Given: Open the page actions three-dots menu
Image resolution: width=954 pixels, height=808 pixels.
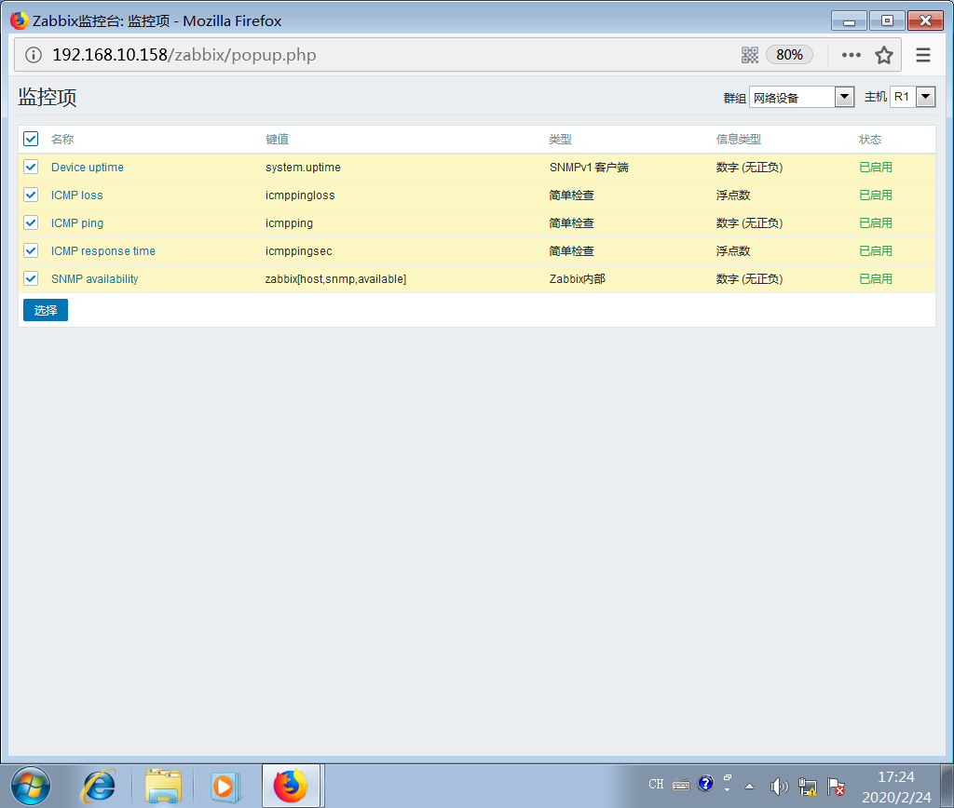Looking at the screenshot, I should [x=851, y=55].
